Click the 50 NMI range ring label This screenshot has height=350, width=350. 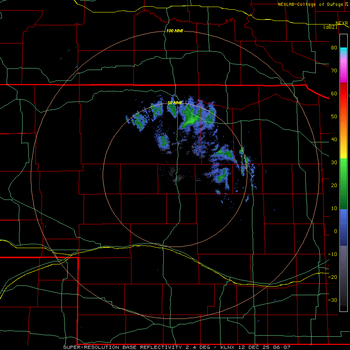click(175, 103)
